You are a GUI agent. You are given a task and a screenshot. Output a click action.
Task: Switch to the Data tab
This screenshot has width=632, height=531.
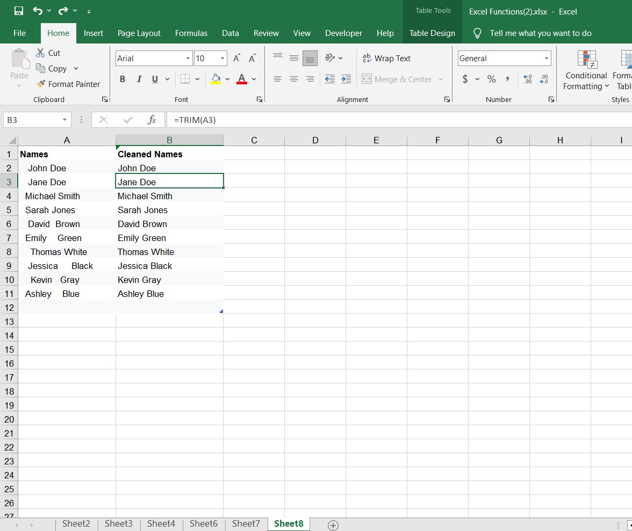[230, 33]
